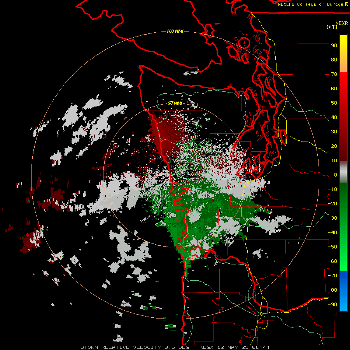Click the 0 value on the velocity scale
Screen dimensions: 350x350
coord(336,175)
